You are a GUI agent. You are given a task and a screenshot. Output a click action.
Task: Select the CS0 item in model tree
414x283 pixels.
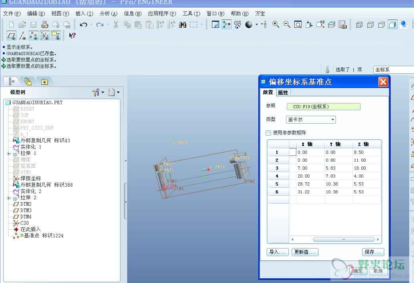tap(25, 223)
